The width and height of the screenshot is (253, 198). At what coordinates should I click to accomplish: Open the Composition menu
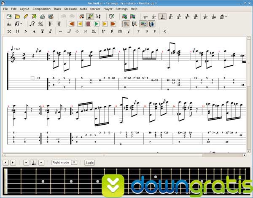point(41,8)
